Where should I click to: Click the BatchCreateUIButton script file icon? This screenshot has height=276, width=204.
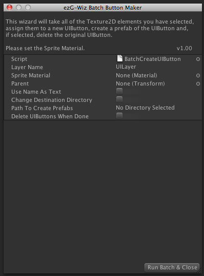(x=120, y=58)
